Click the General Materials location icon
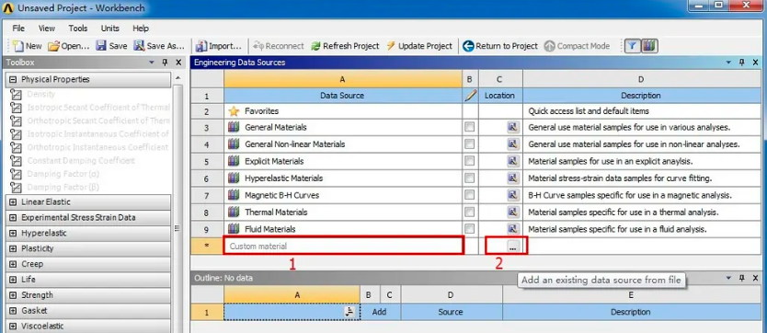 (x=512, y=127)
